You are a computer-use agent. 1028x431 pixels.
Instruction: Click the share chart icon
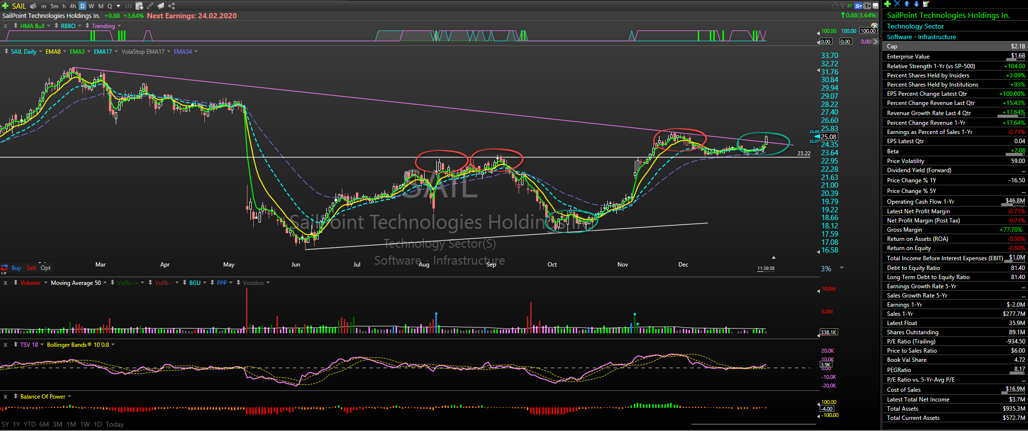pyautogui.click(x=171, y=6)
